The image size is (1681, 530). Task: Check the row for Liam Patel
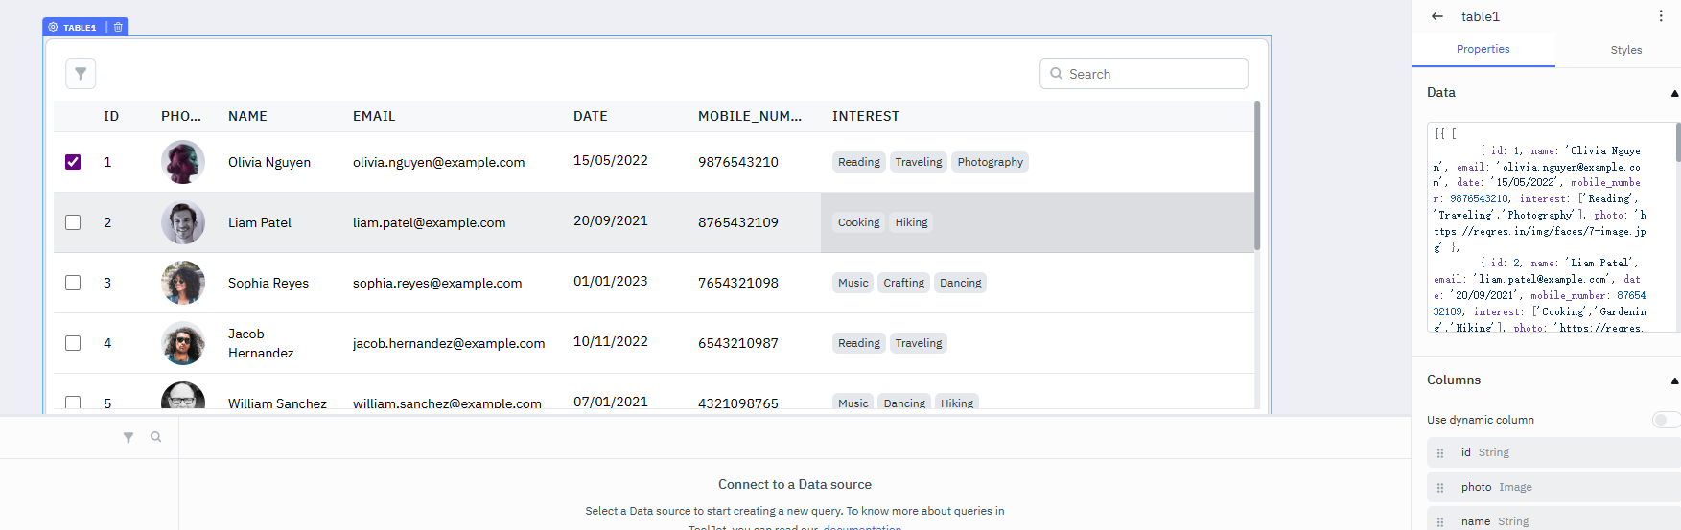(x=73, y=222)
